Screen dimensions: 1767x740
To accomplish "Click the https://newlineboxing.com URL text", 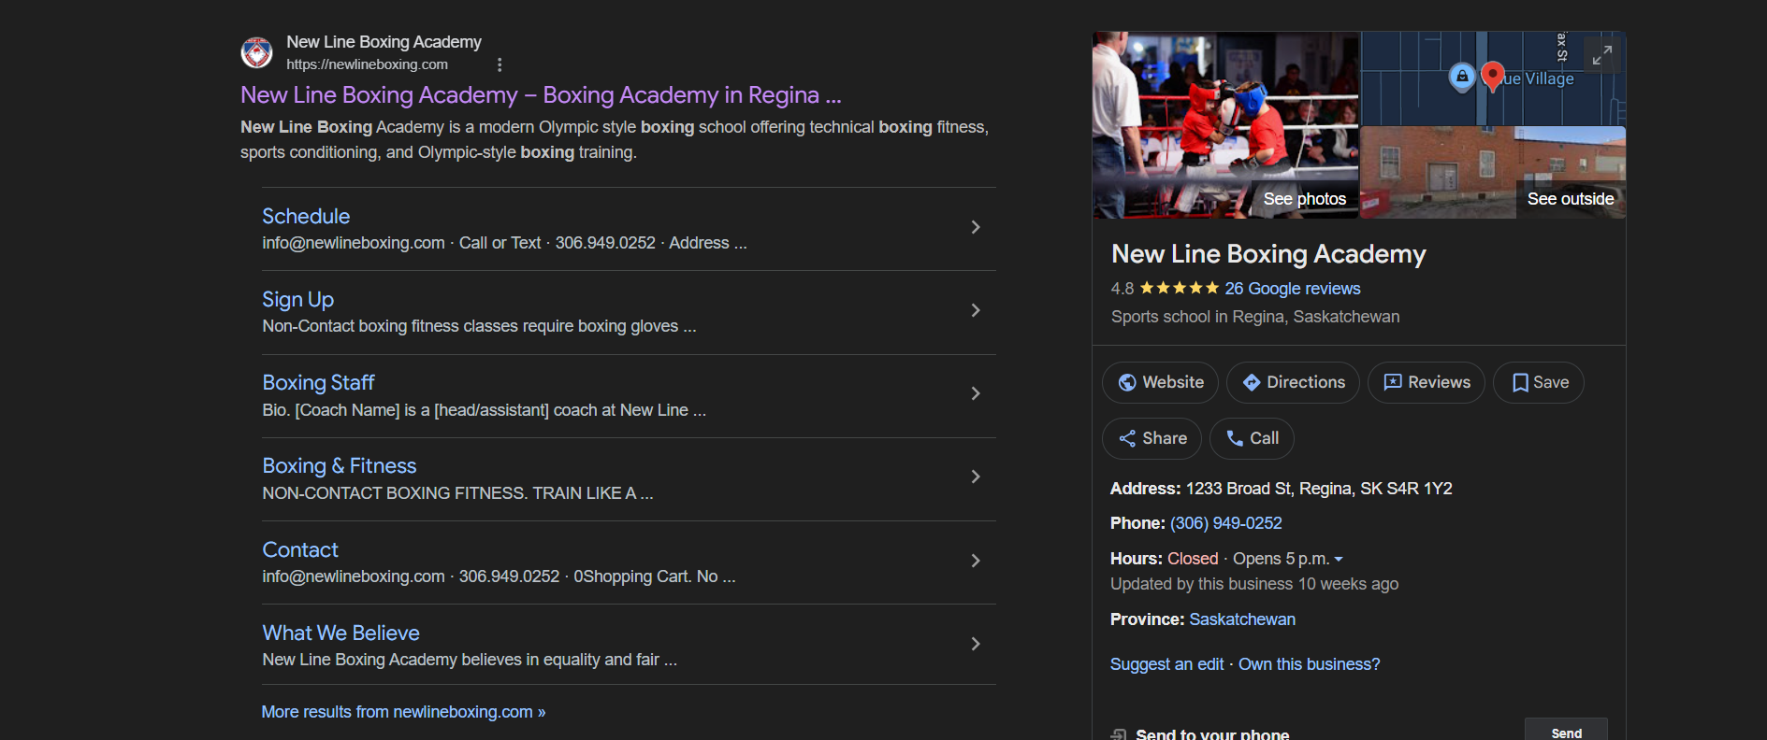I will [367, 64].
